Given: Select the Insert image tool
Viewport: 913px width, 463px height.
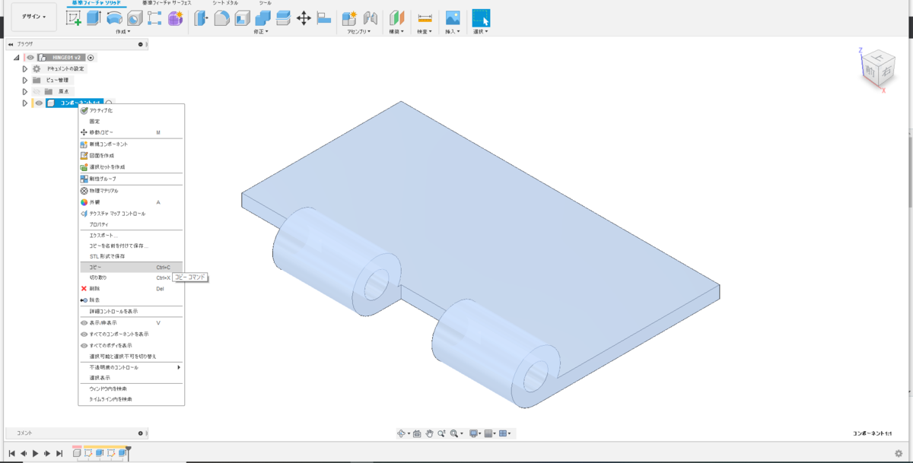Looking at the screenshot, I should 453,17.
